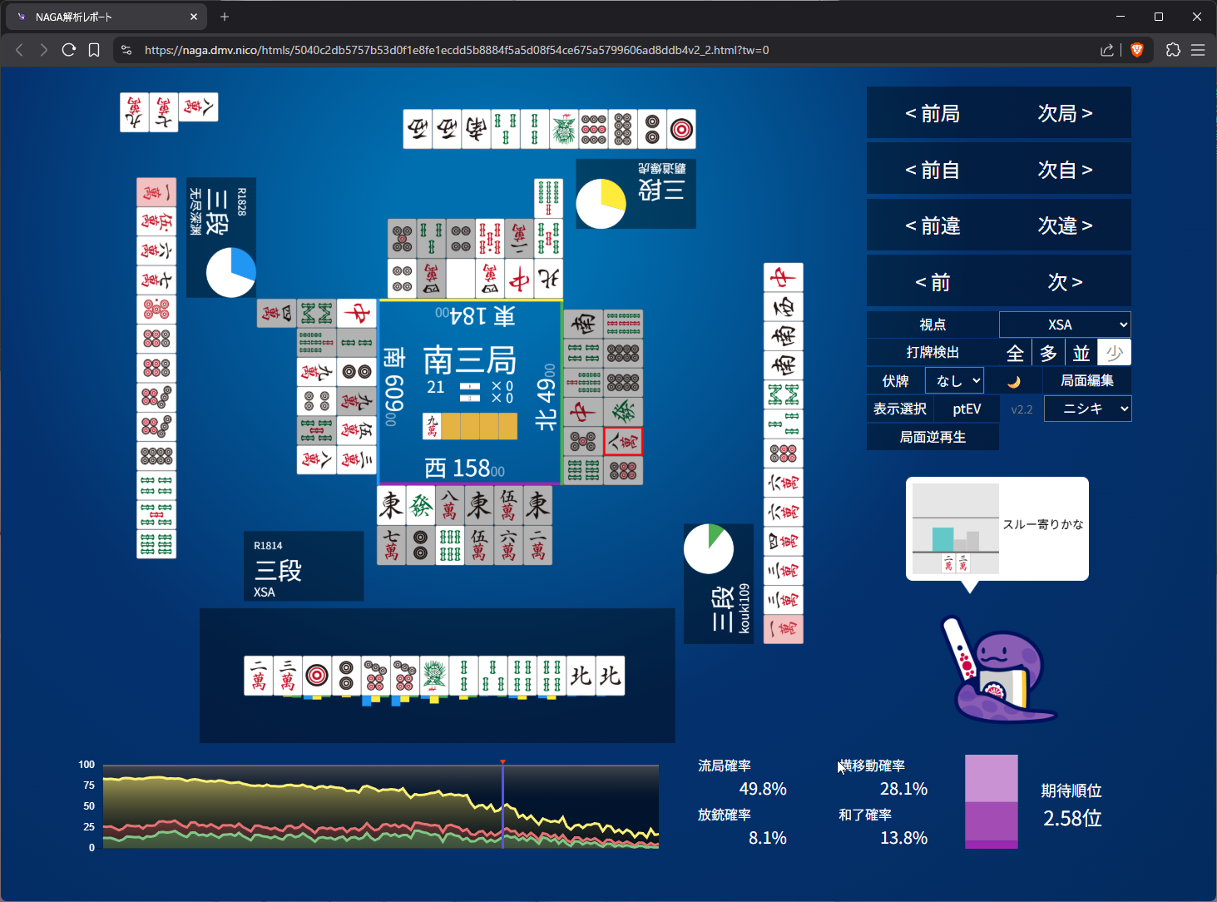Viewport: 1217px width, 902px height.
Task: Expand the ニシキ model dropdown
Action: point(1087,409)
